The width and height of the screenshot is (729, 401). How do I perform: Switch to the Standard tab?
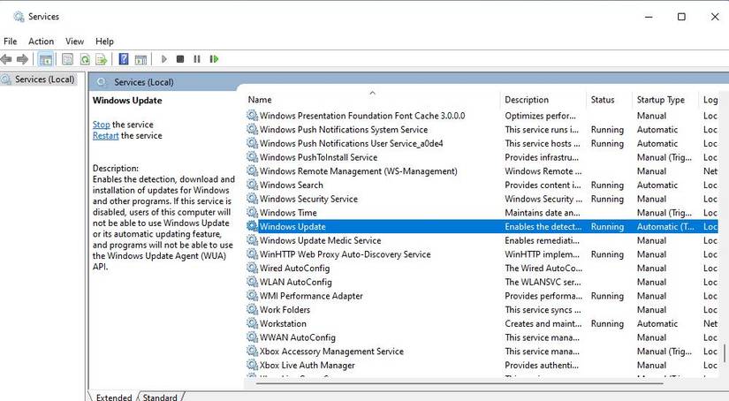(160, 397)
